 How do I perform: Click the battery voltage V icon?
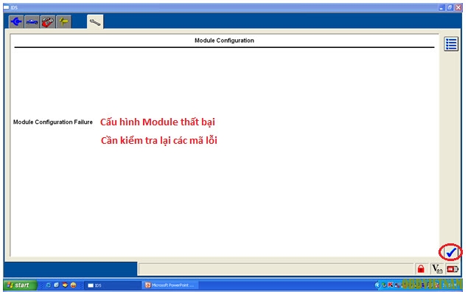pos(437,269)
